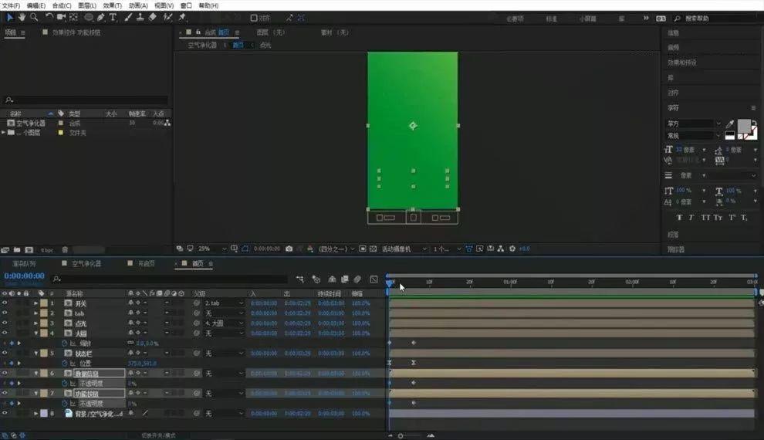Click 切换开关/模式 button
Viewport: 764px width, 440px height.
tap(158, 435)
